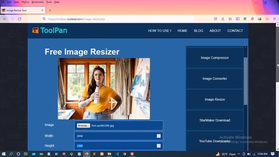
Task: Open Windows taskbar search
Action: 11,154
